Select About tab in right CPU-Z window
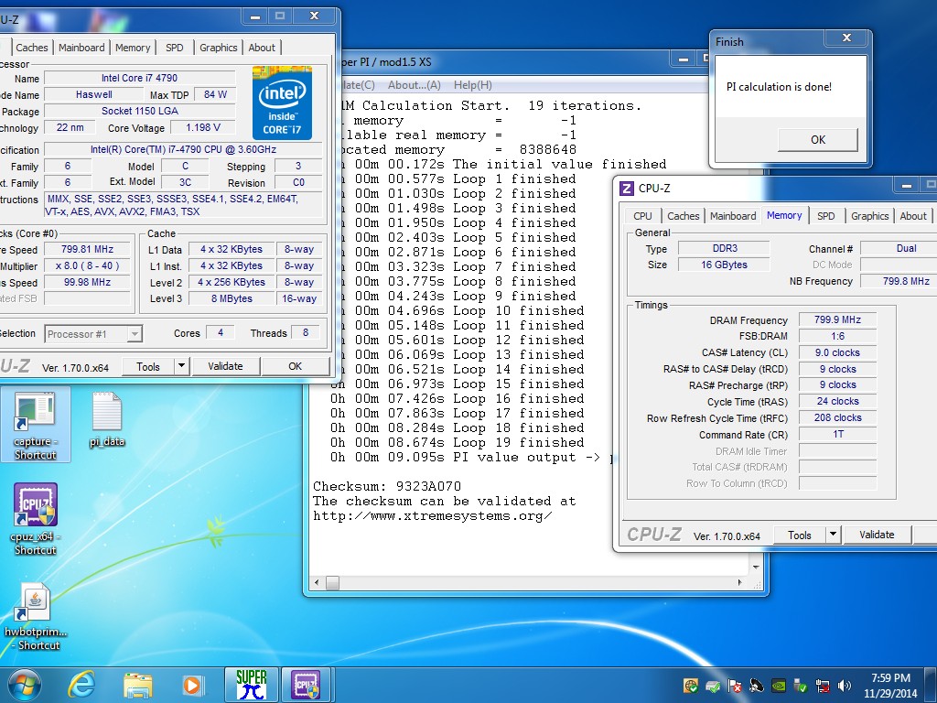937x703 pixels. click(913, 216)
